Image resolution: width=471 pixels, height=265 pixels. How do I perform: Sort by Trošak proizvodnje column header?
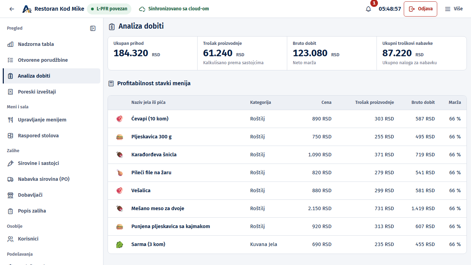click(374, 102)
